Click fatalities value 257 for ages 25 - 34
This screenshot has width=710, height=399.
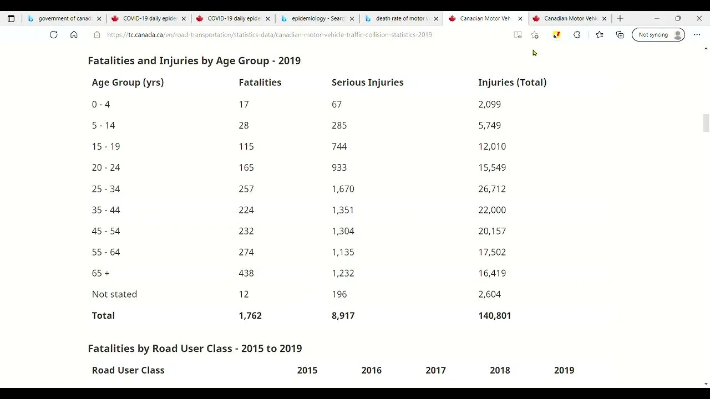(246, 189)
